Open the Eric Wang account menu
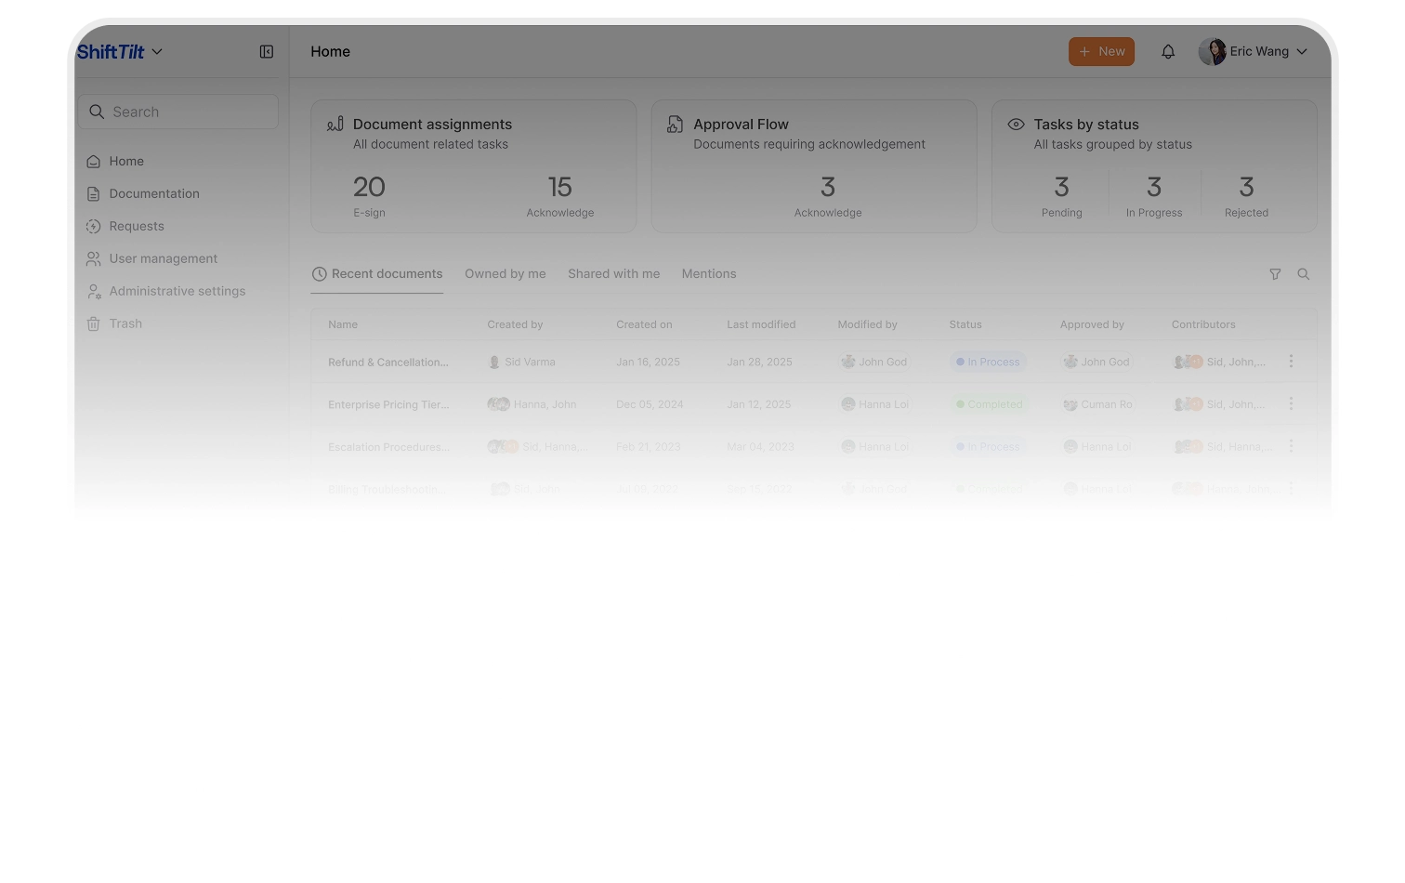1405x883 pixels. tap(1254, 52)
